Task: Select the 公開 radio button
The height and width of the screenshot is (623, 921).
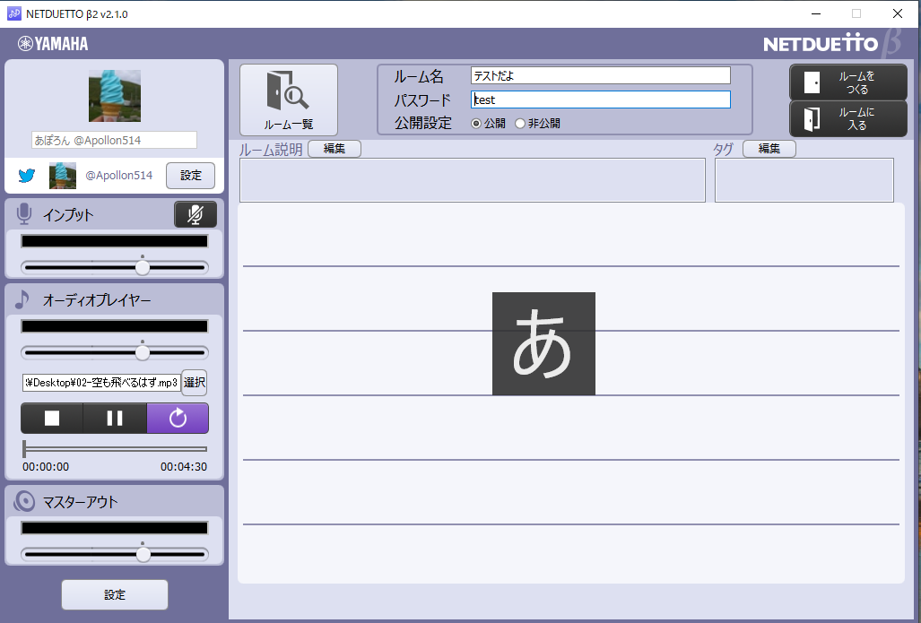Action: tap(476, 124)
